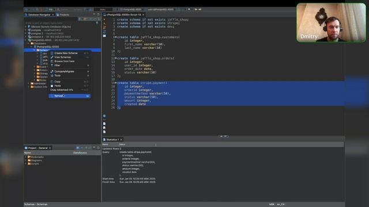Click the MSK timezone status bar entry
Viewport: 369px width, 207px height.
[272, 205]
